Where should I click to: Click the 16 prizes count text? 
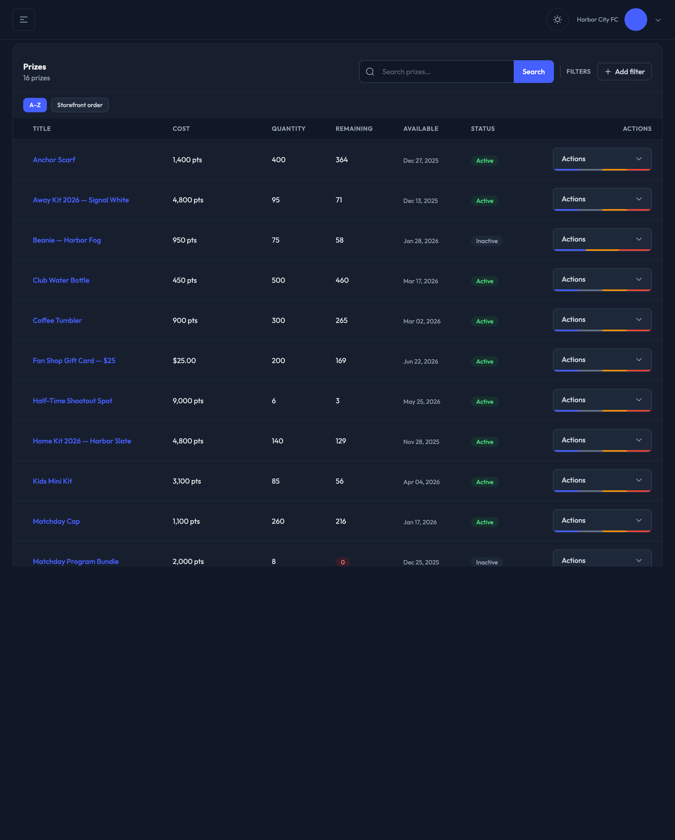click(x=37, y=78)
